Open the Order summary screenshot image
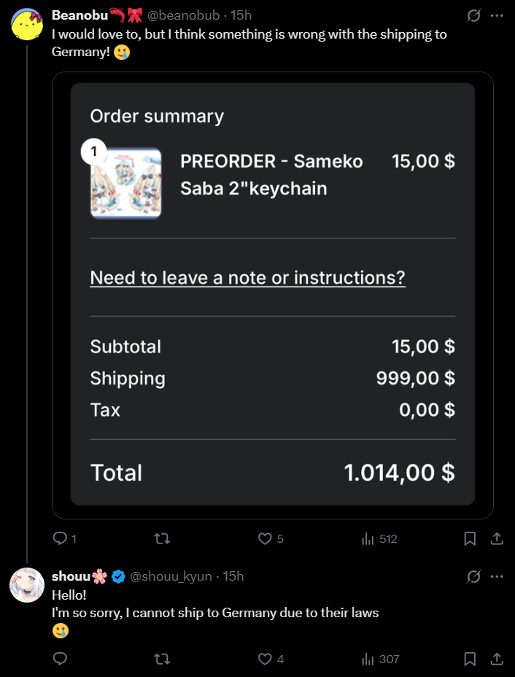 [x=273, y=295]
